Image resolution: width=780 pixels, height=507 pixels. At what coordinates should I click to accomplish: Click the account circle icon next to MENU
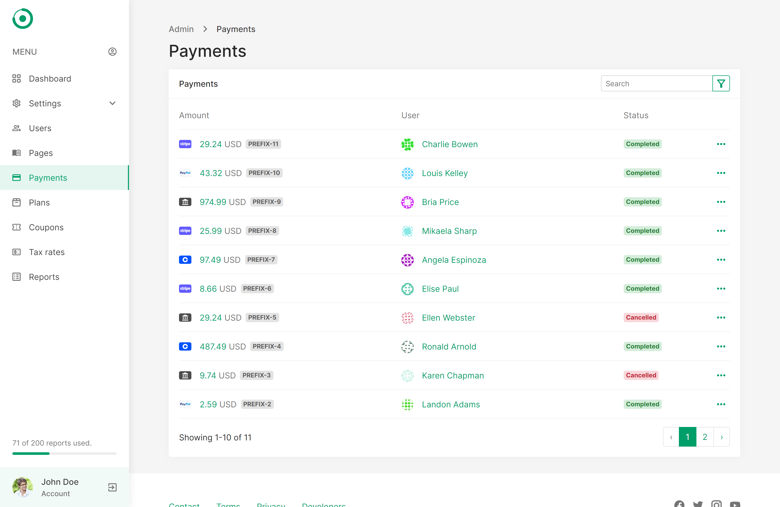point(112,52)
